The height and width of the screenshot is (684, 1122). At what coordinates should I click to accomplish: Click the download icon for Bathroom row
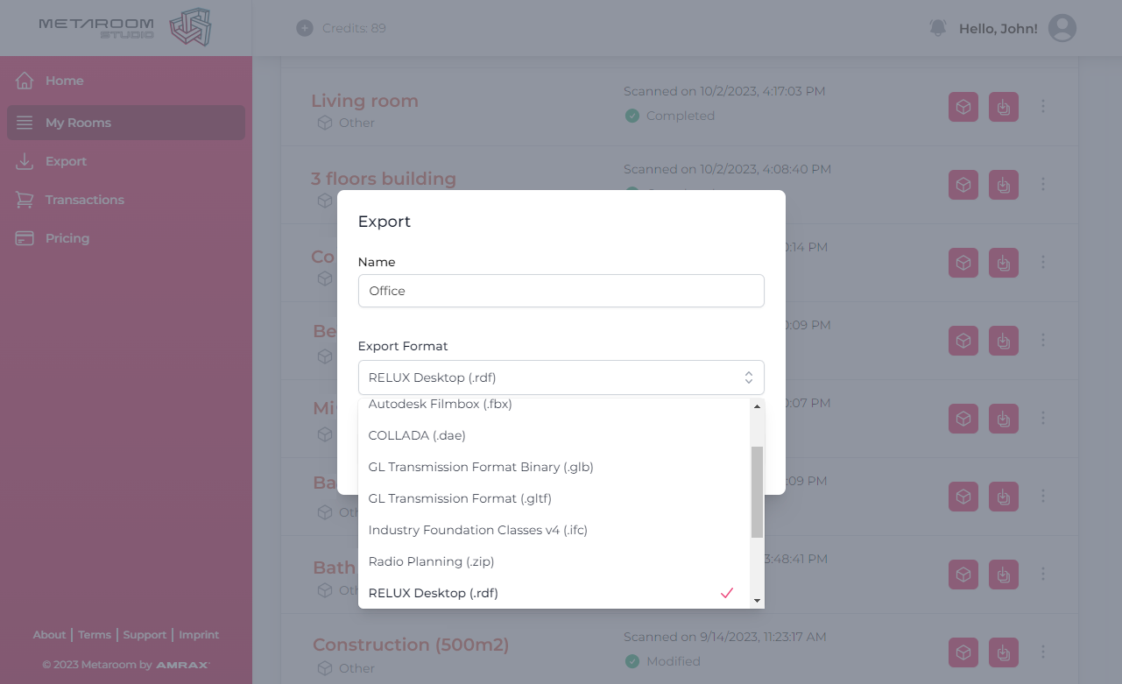click(x=1003, y=575)
